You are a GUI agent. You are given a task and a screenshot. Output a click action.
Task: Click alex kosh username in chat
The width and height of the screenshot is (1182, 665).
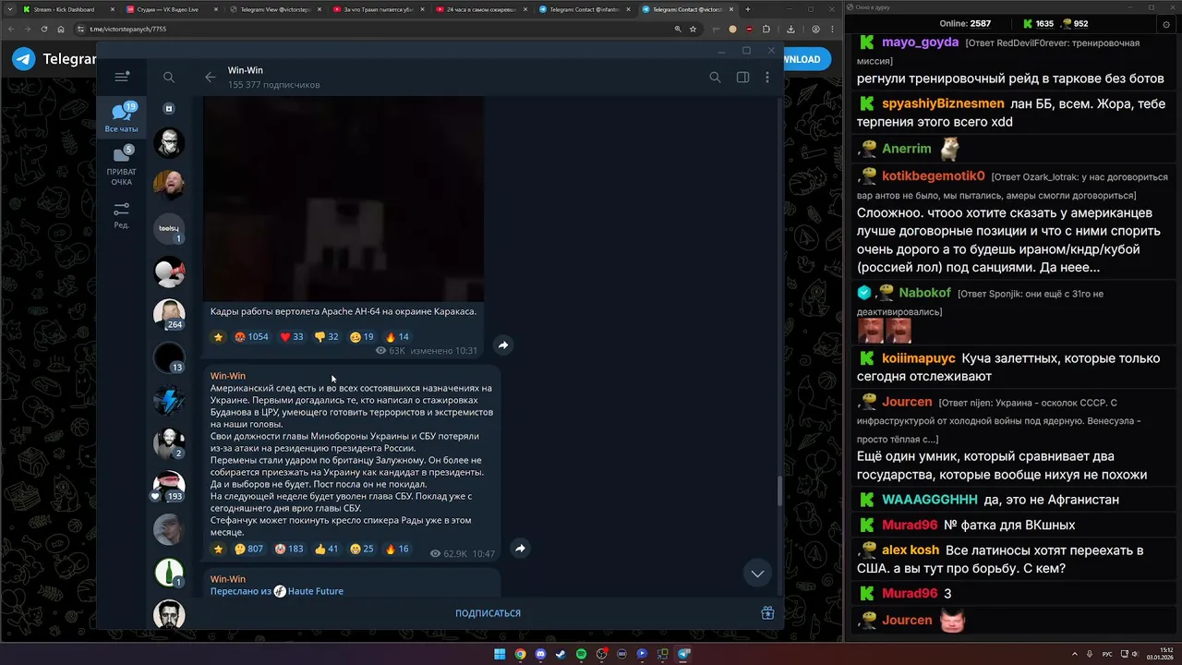[911, 550]
